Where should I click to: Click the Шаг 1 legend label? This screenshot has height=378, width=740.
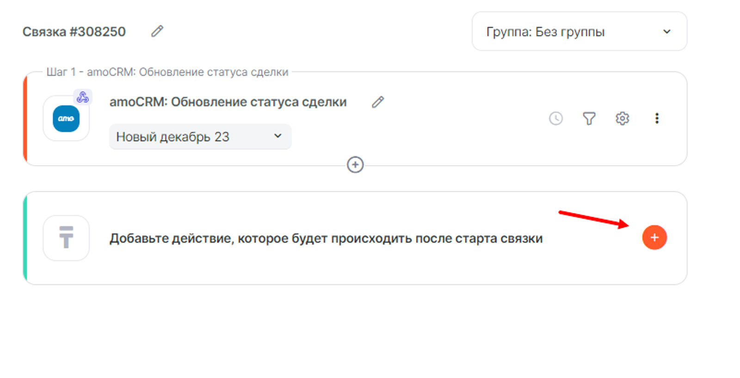click(167, 72)
